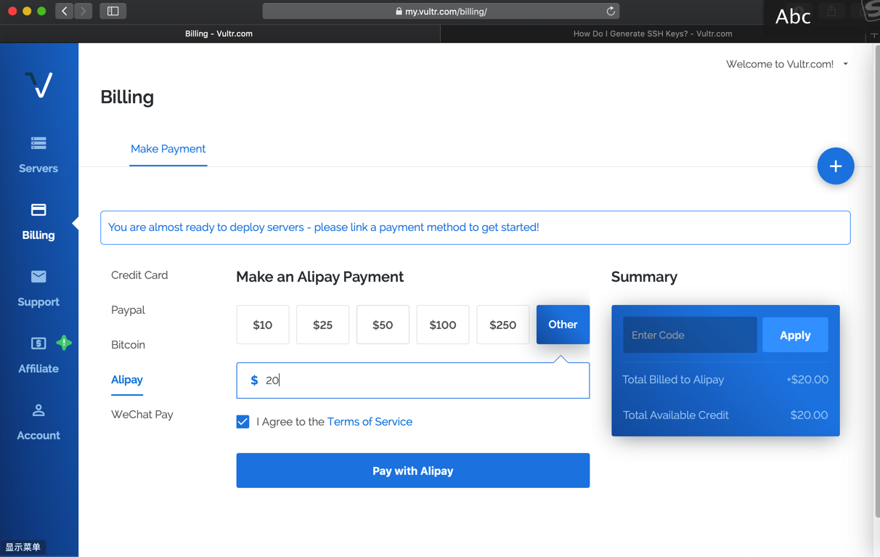Choose the $25 amount button

(x=322, y=325)
